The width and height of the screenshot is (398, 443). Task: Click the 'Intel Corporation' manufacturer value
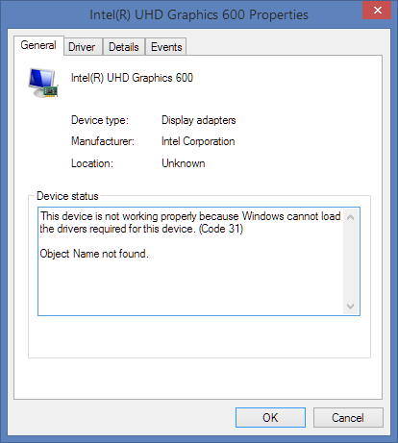[x=198, y=141]
